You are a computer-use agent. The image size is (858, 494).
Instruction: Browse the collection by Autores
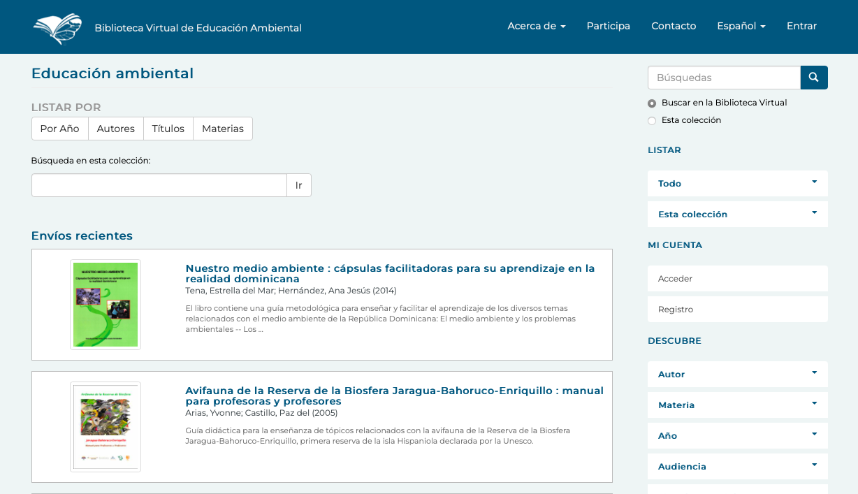pyautogui.click(x=116, y=129)
